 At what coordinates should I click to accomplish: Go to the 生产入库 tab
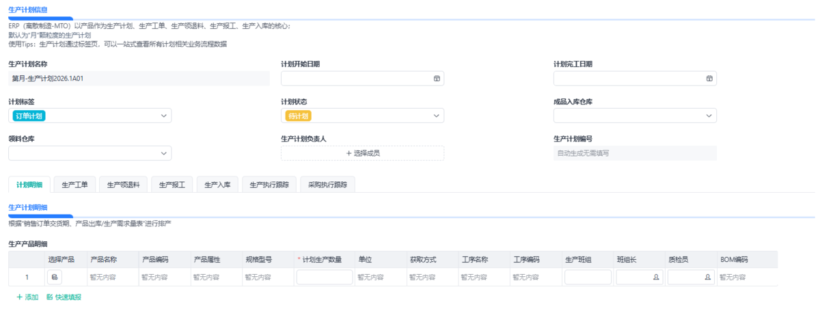[217, 185]
